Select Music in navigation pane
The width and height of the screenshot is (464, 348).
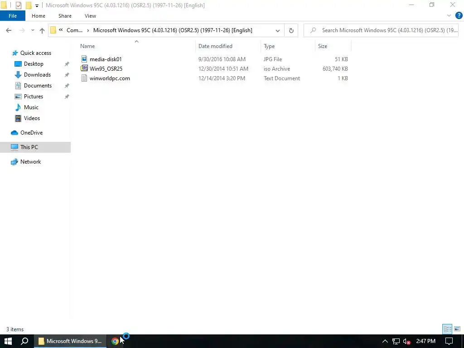click(x=31, y=107)
